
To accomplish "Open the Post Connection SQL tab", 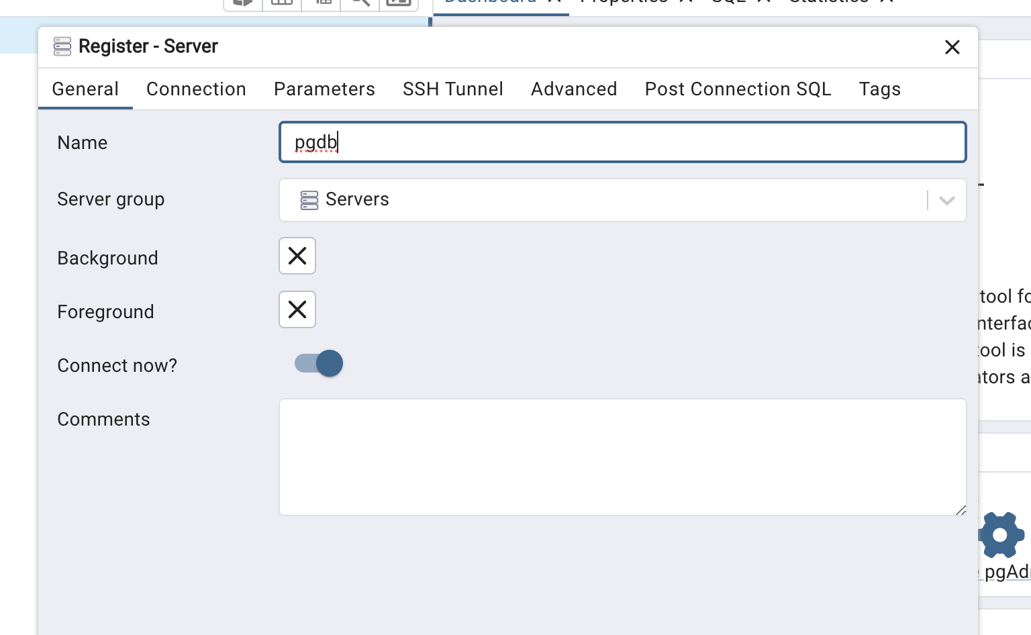I will [738, 89].
